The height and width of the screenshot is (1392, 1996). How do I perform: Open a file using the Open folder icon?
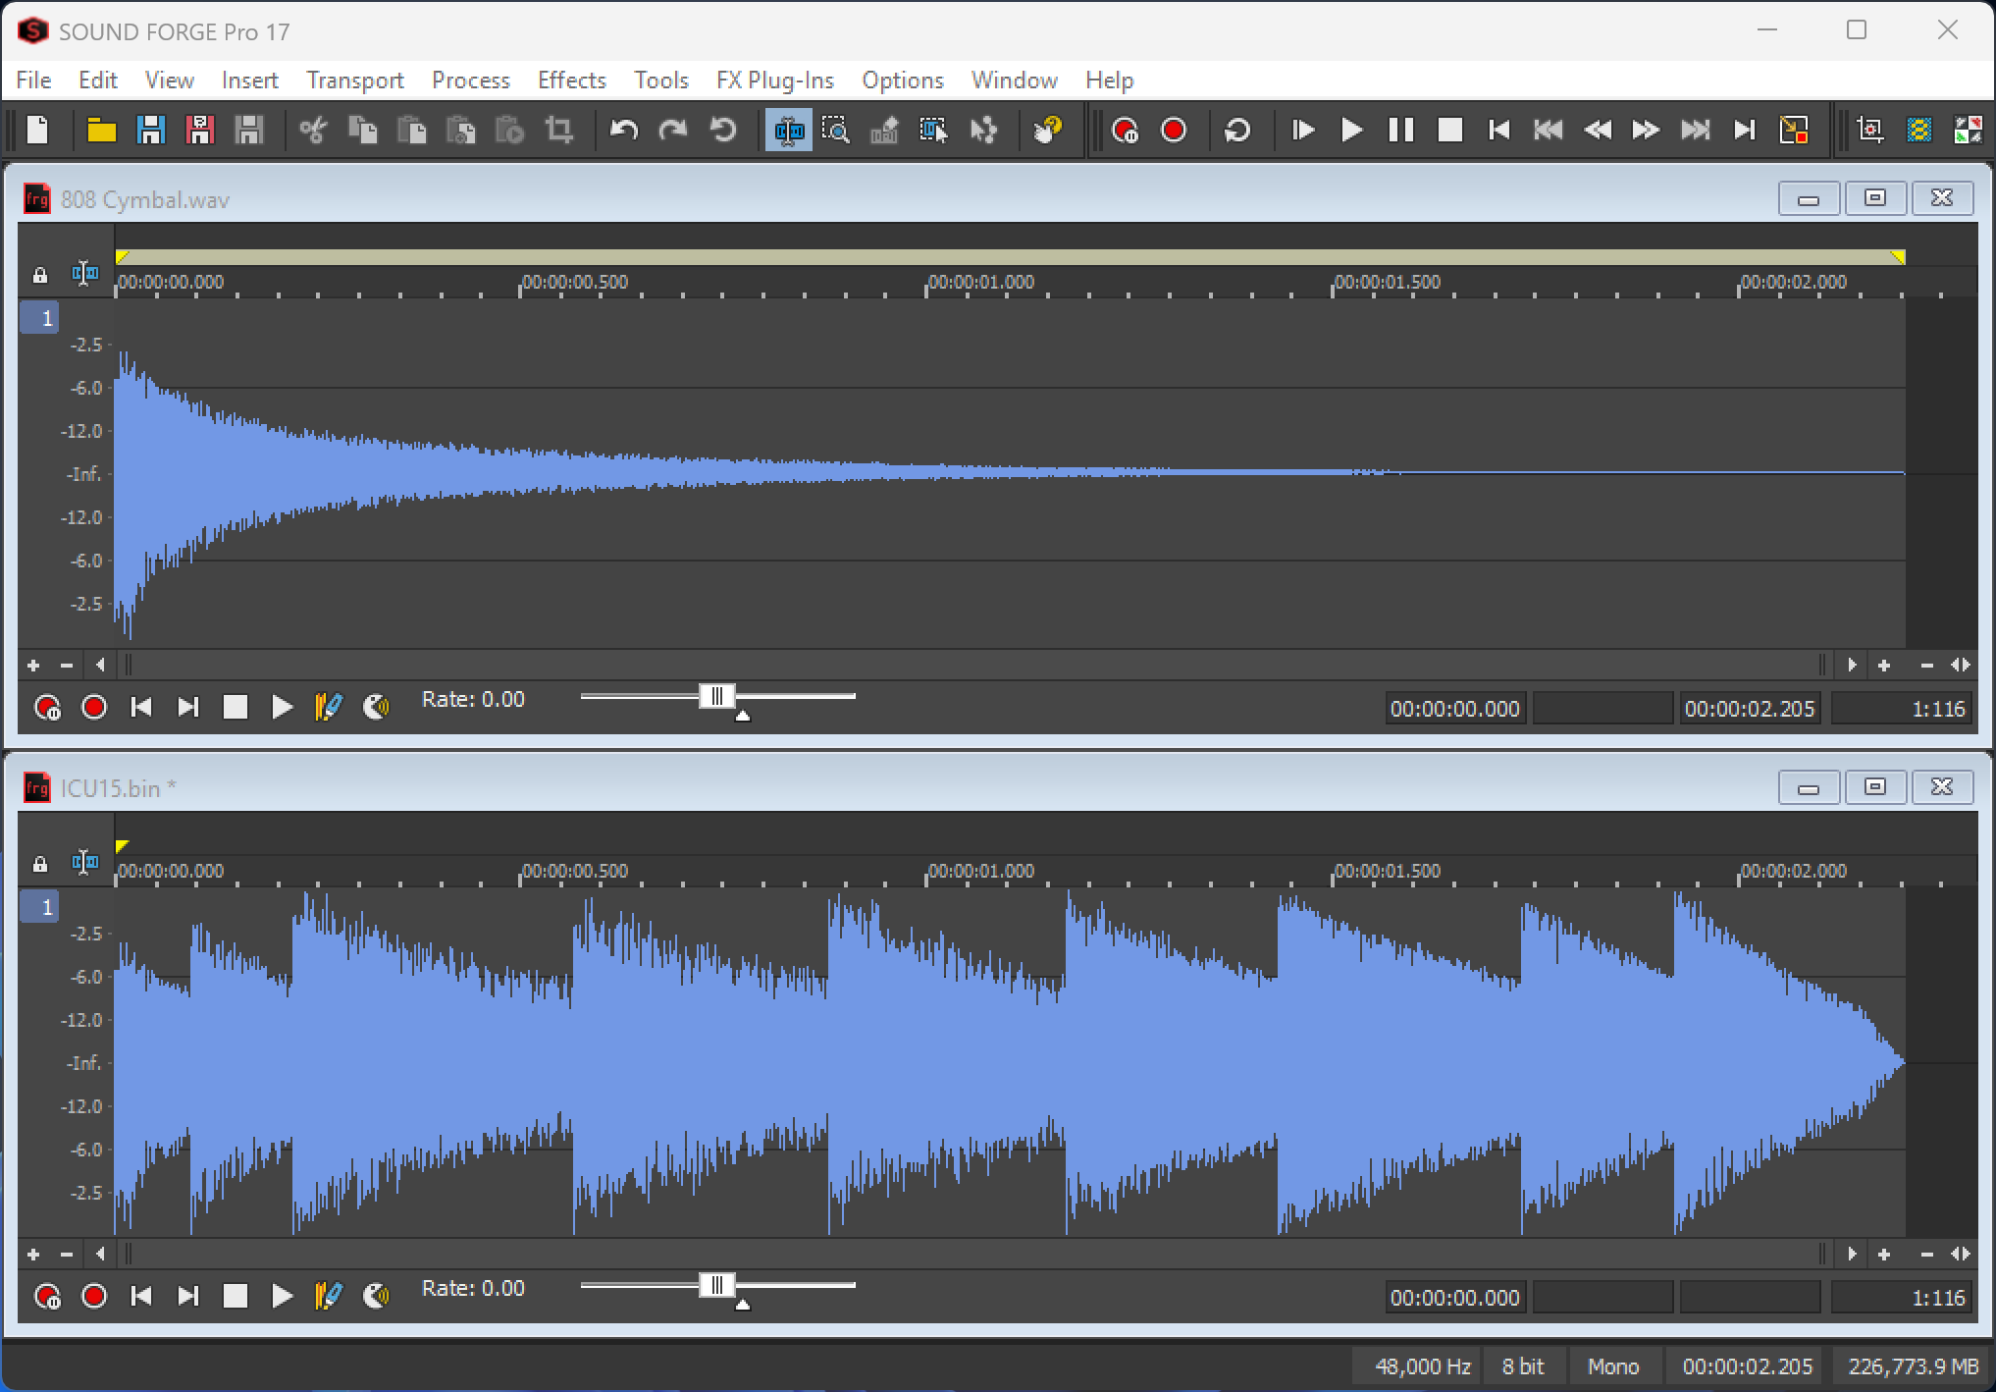coord(101,130)
